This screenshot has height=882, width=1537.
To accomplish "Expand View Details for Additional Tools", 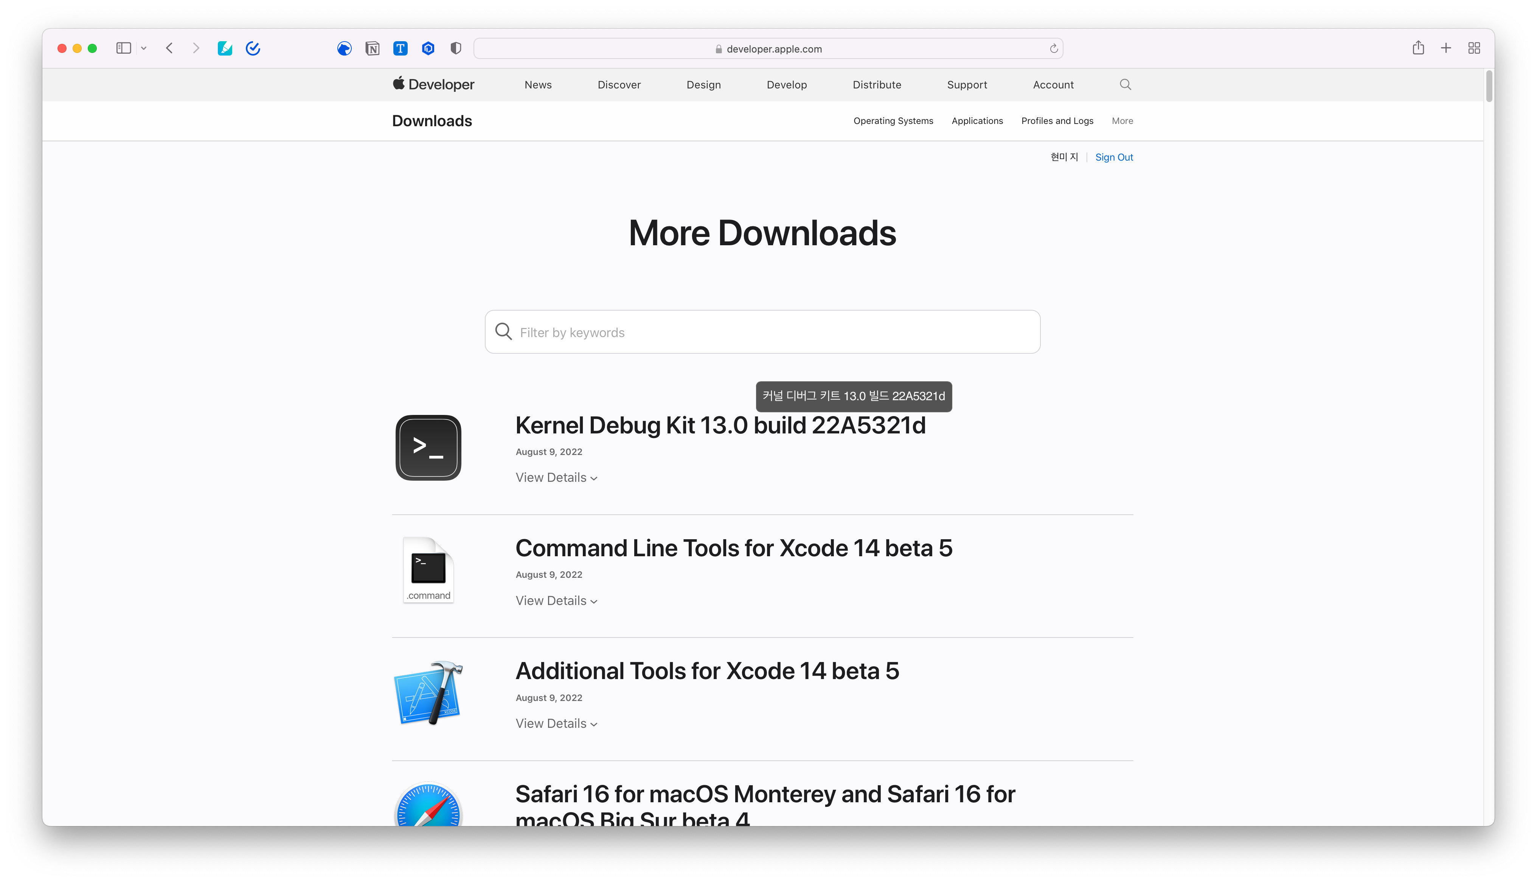I will 556,724.
